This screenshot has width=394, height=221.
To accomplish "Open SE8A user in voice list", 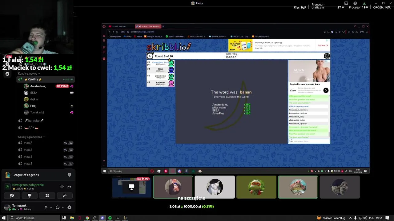I will (x=48, y=93).
